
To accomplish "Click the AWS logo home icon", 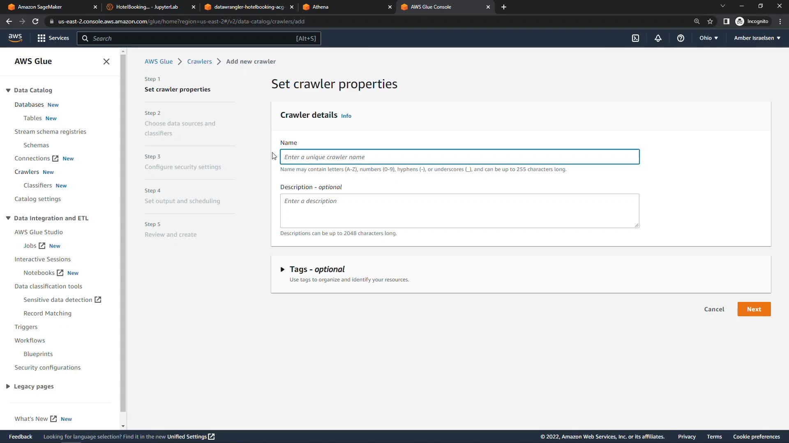I will click(x=15, y=38).
